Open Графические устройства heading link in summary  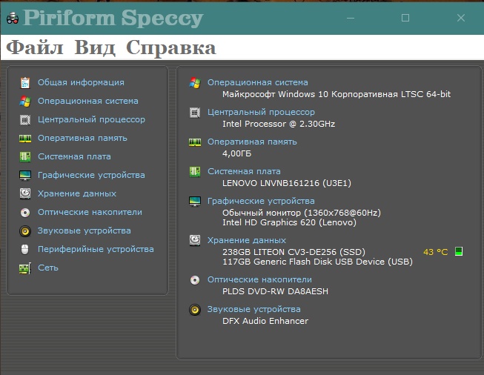[x=261, y=202]
